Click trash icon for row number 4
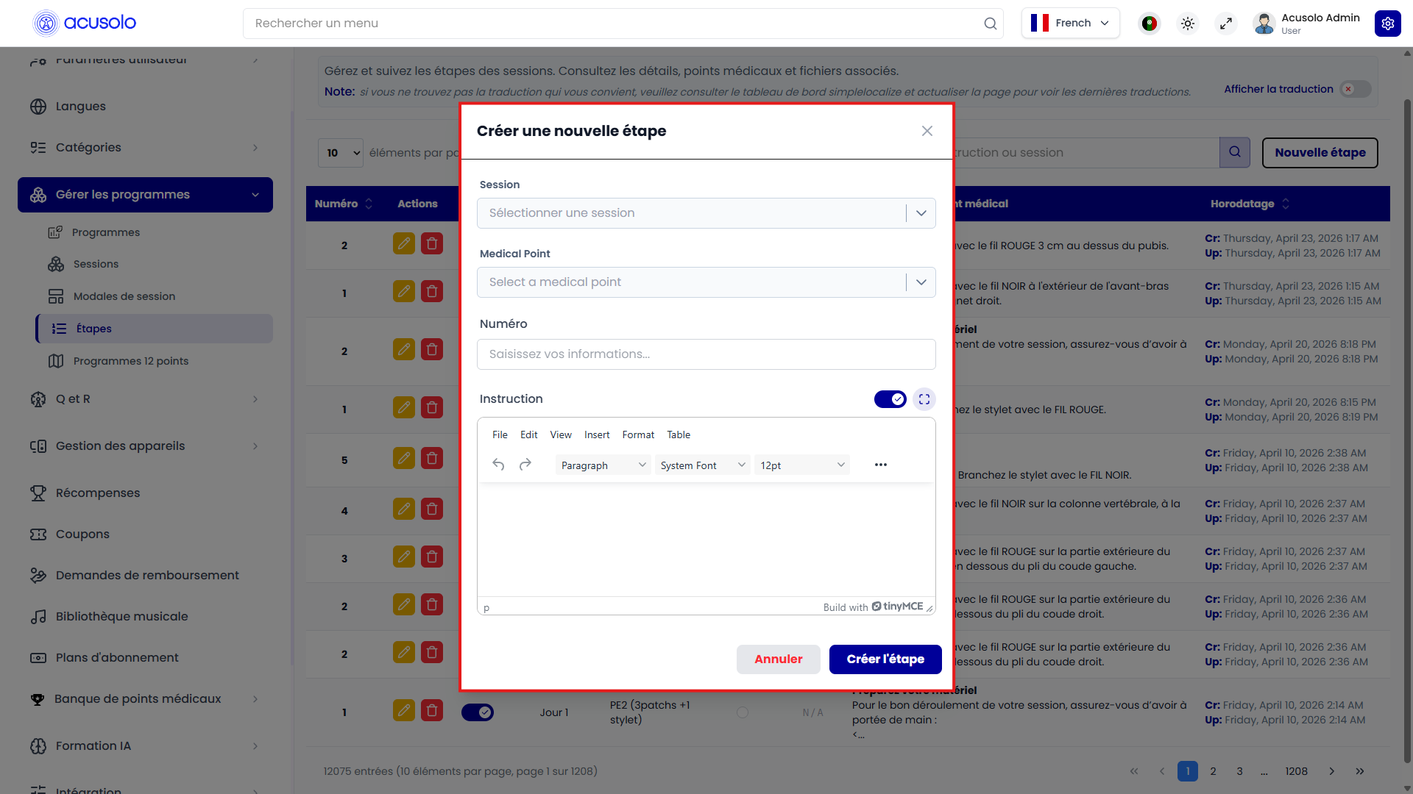This screenshot has width=1413, height=794. pyautogui.click(x=432, y=509)
